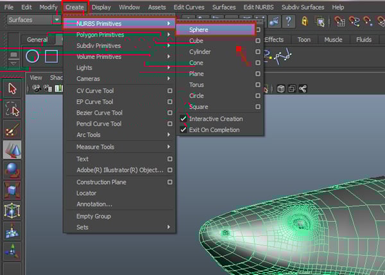Select the arrow Select tool

12,88
